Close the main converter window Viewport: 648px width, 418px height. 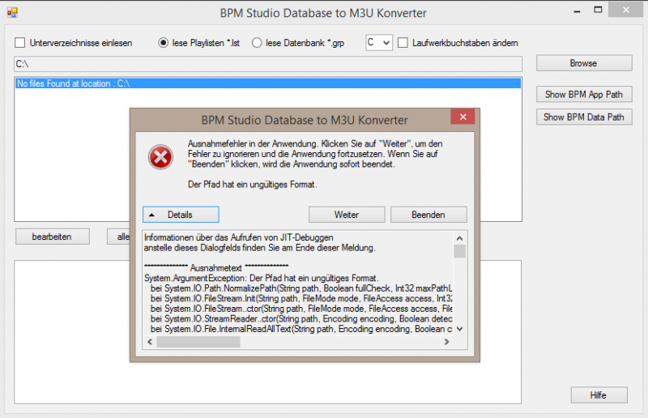click(x=625, y=10)
